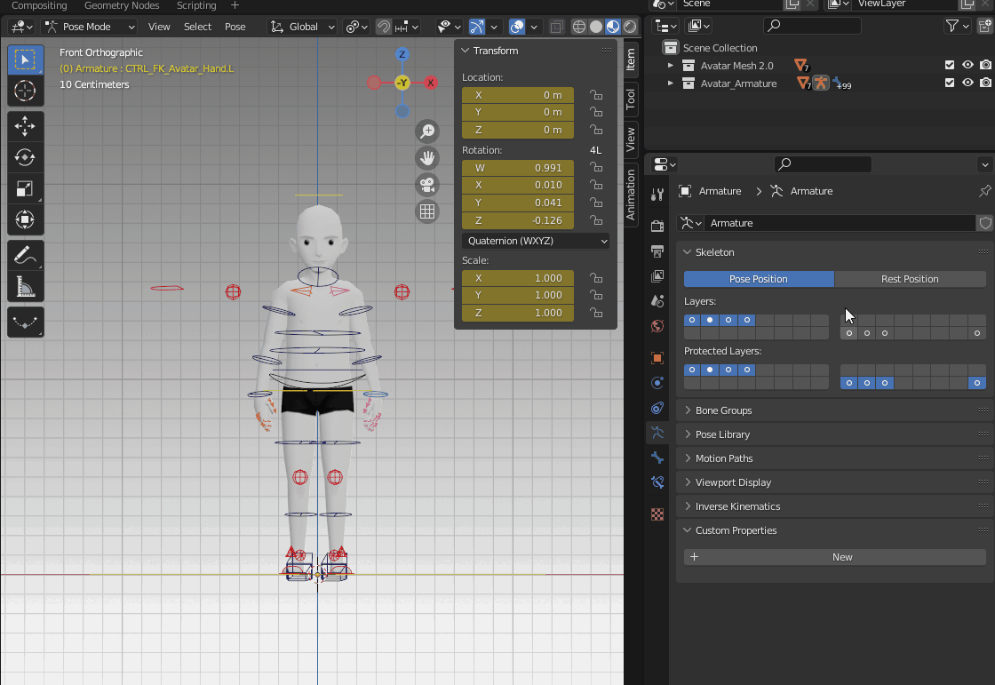Click the Rotation W value field

pos(517,168)
